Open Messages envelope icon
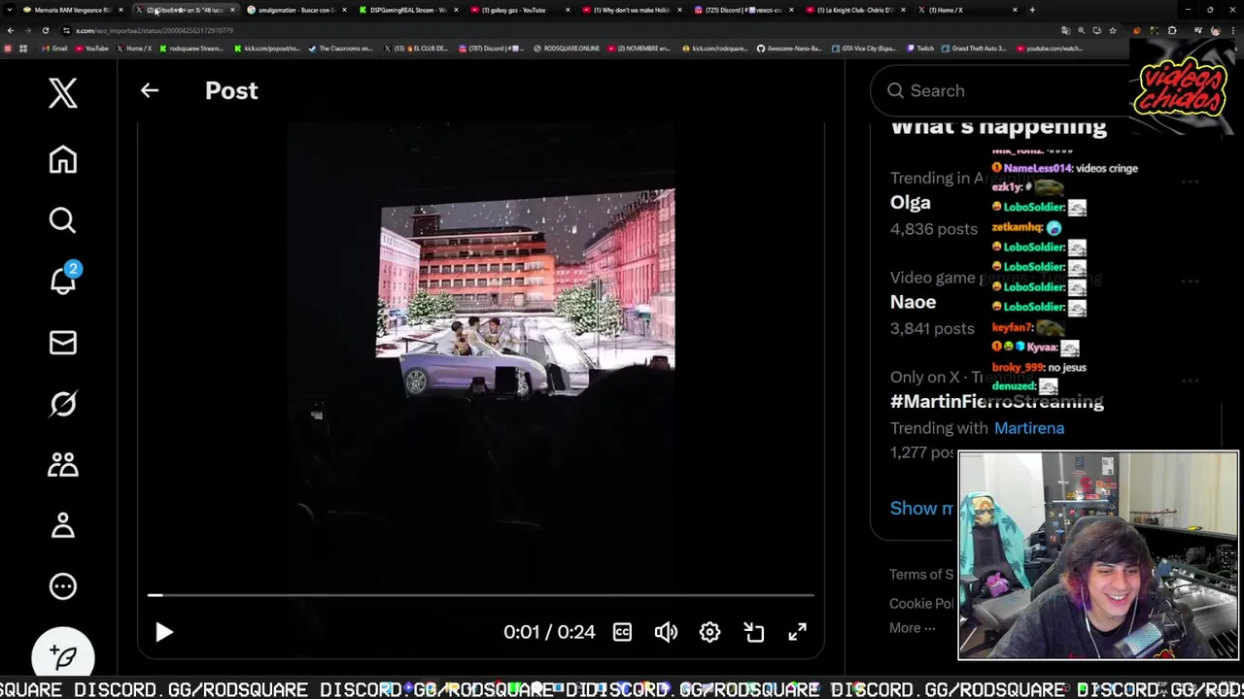Screen dimensions: 1244x699 [63, 343]
